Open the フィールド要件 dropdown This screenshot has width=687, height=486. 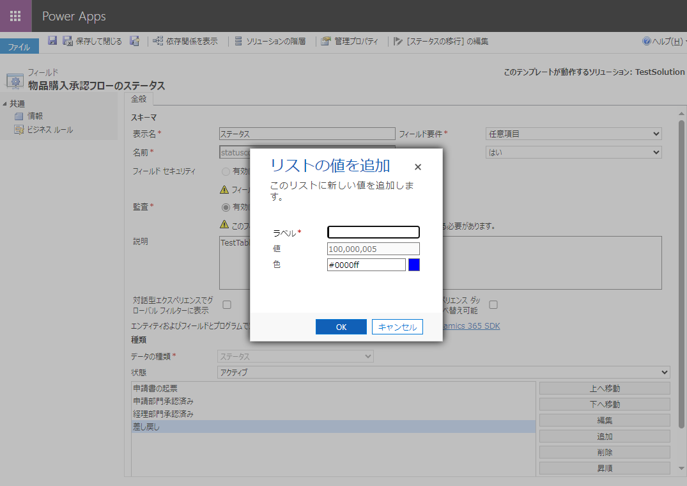click(573, 134)
